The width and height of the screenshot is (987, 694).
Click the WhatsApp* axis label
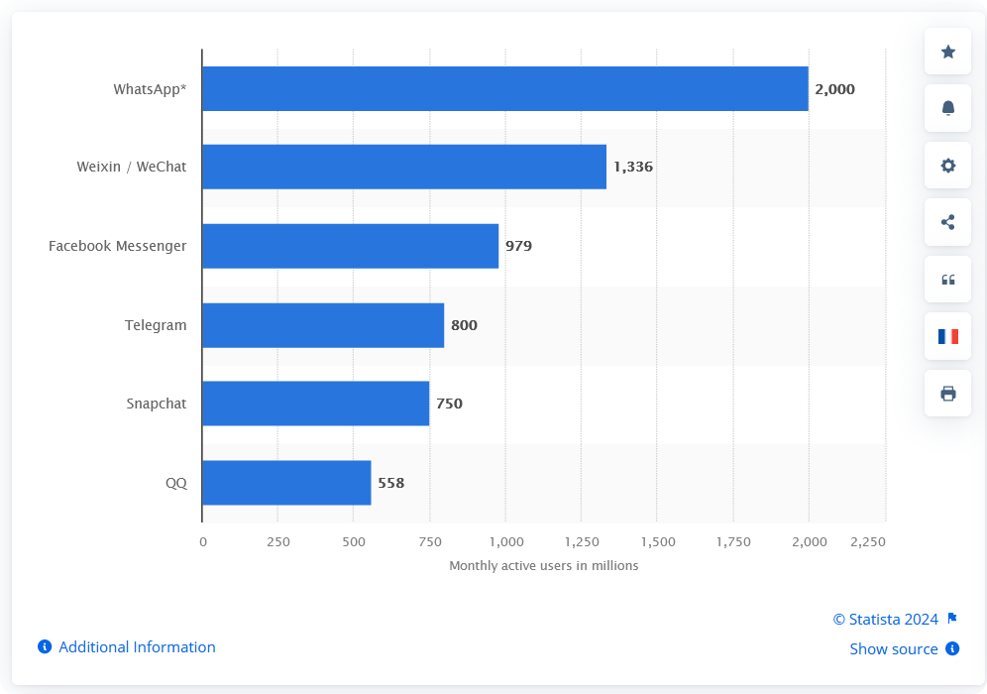tap(150, 89)
